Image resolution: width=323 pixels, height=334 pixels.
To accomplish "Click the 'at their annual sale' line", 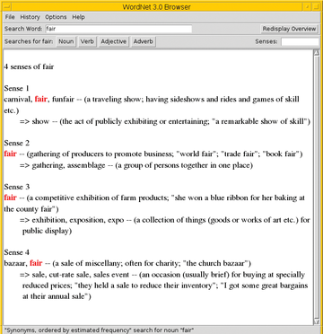I will click(57, 296).
